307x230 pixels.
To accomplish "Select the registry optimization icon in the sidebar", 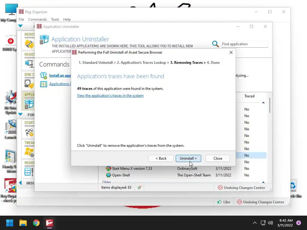I will point(29,63).
